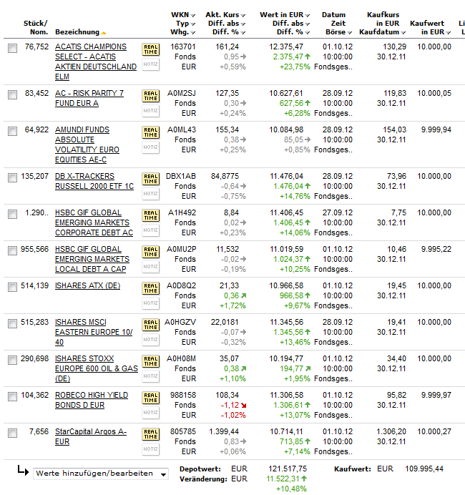Open NOTIZ icon for StarCapital Argos
The height and width of the screenshot is (495, 465).
pos(150,449)
